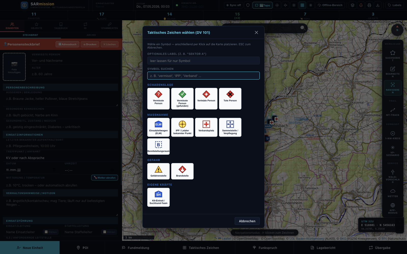Click the printer icon in top bar

click(369, 5)
